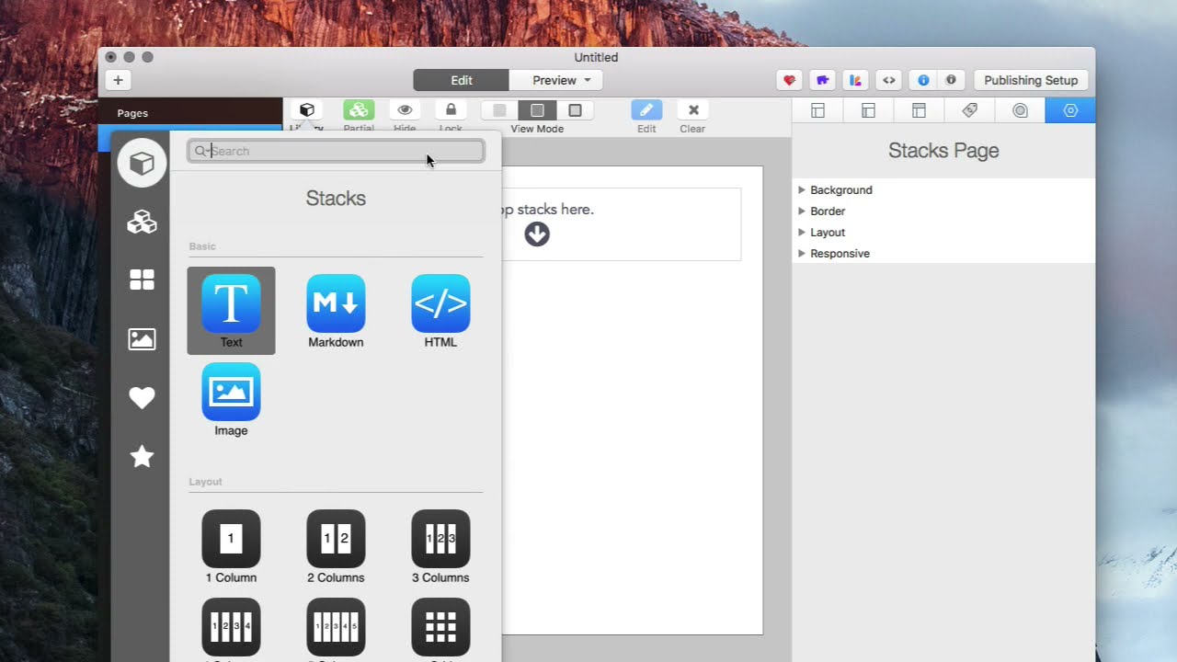Open the tape measure inspector tab
The image size is (1177, 662).
1020,110
